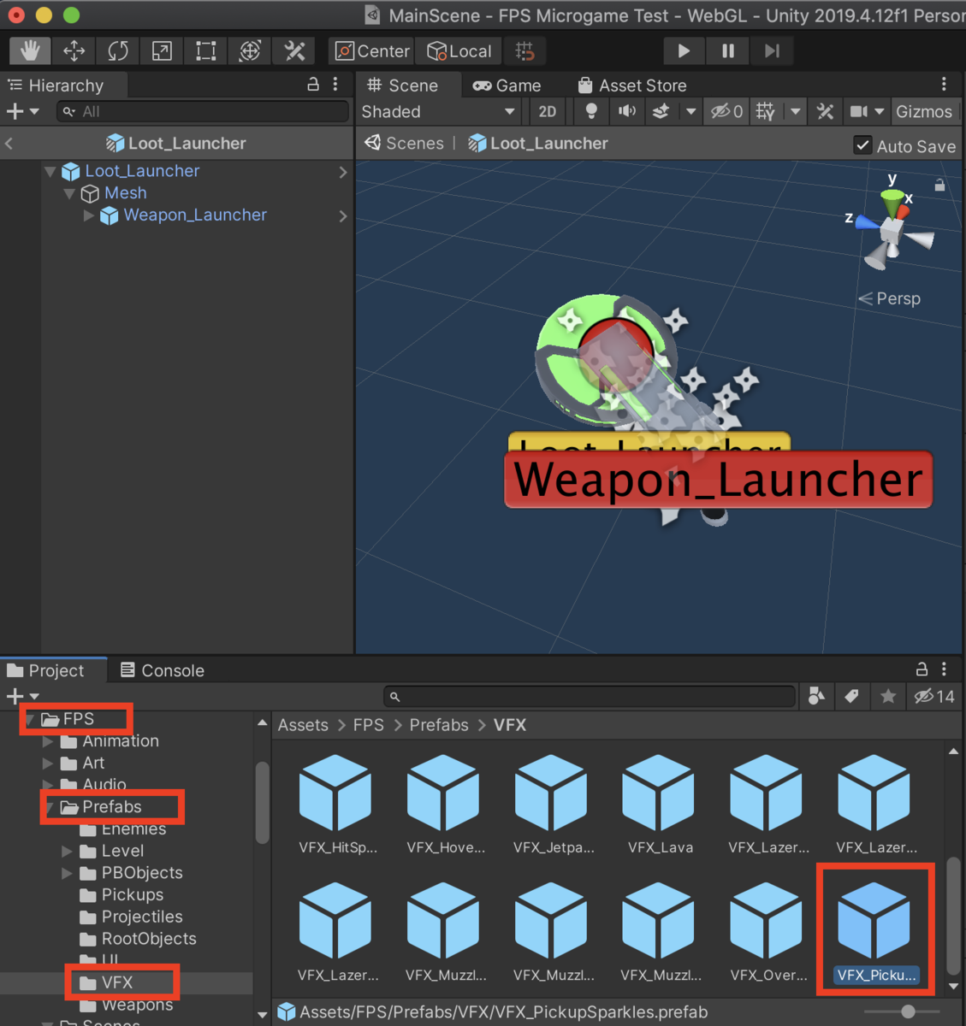Viewport: 966px width, 1026px height.
Task: Select the combined Transform tool
Action: tap(250, 51)
